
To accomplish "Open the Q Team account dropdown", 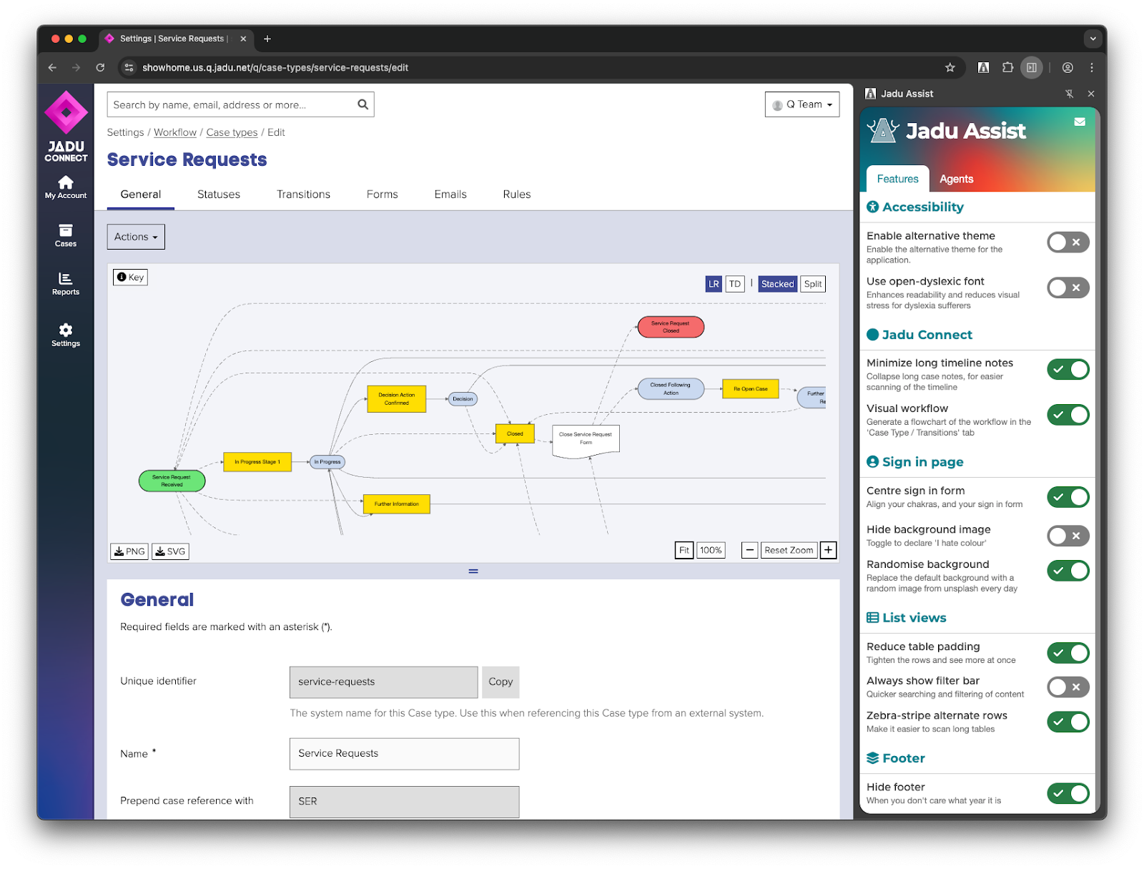I will click(x=802, y=104).
